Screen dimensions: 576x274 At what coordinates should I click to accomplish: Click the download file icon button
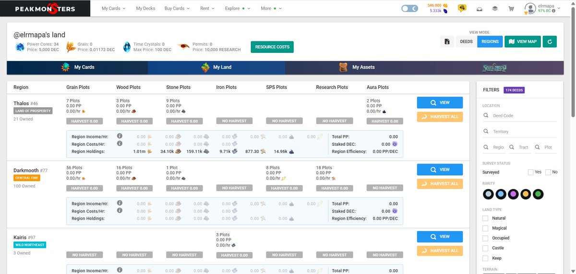pos(447,42)
